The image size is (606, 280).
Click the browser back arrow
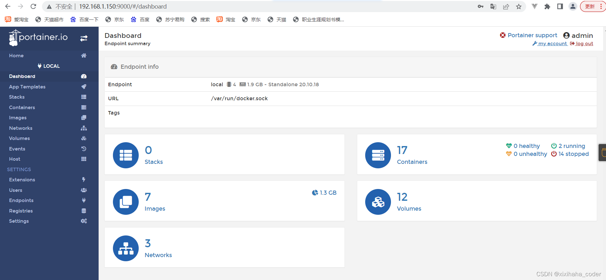coord(8,6)
